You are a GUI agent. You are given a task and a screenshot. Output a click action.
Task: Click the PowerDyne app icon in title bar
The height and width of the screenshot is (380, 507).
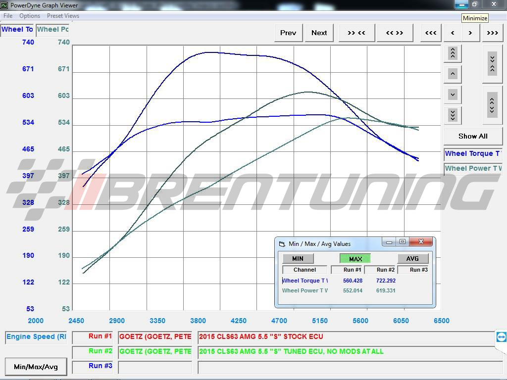(4, 5)
